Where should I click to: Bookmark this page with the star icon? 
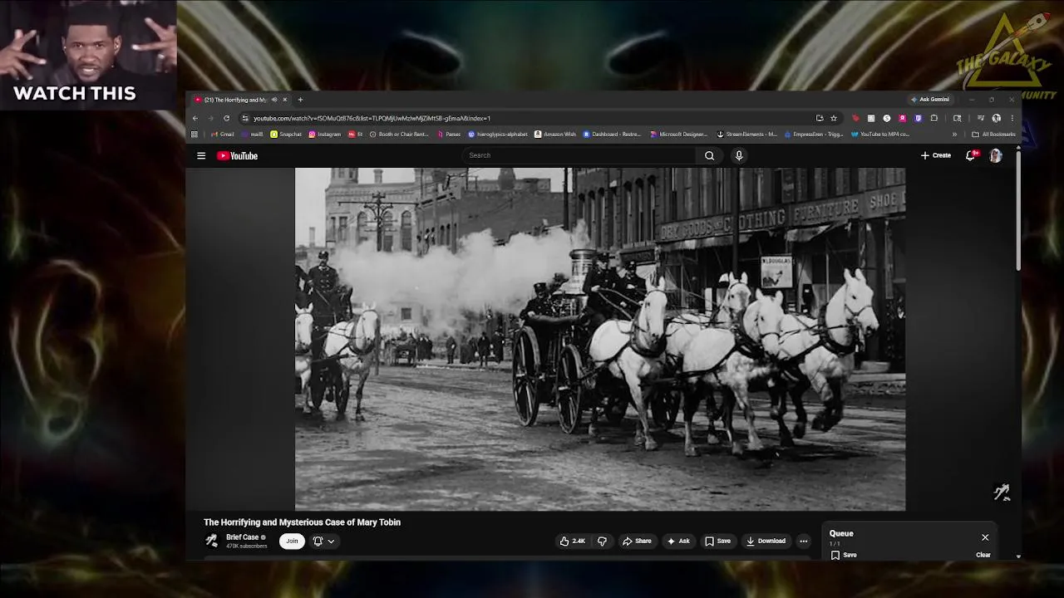click(834, 118)
